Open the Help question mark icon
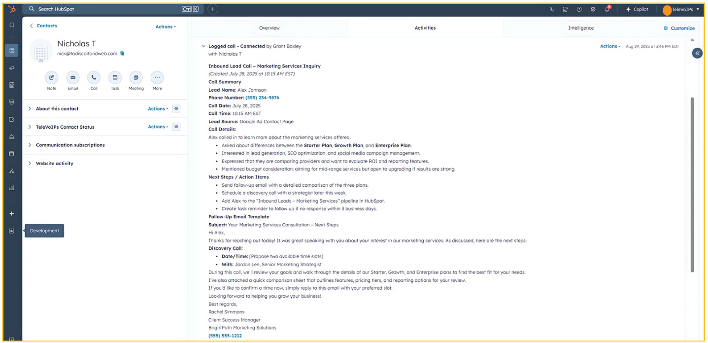 pos(579,9)
